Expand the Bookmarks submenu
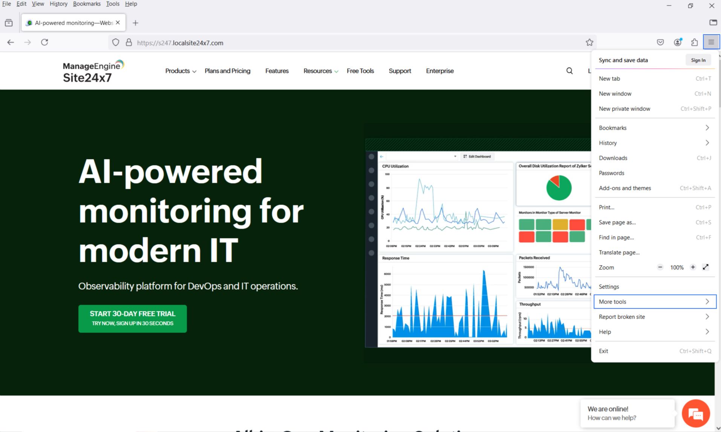The width and height of the screenshot is (721, 432). [x=655, y=128]
